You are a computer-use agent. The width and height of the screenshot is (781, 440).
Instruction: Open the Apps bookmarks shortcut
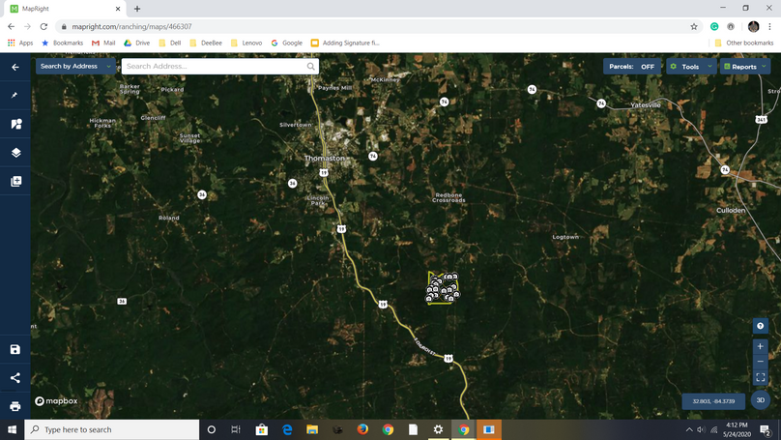[x=20, y=43]
